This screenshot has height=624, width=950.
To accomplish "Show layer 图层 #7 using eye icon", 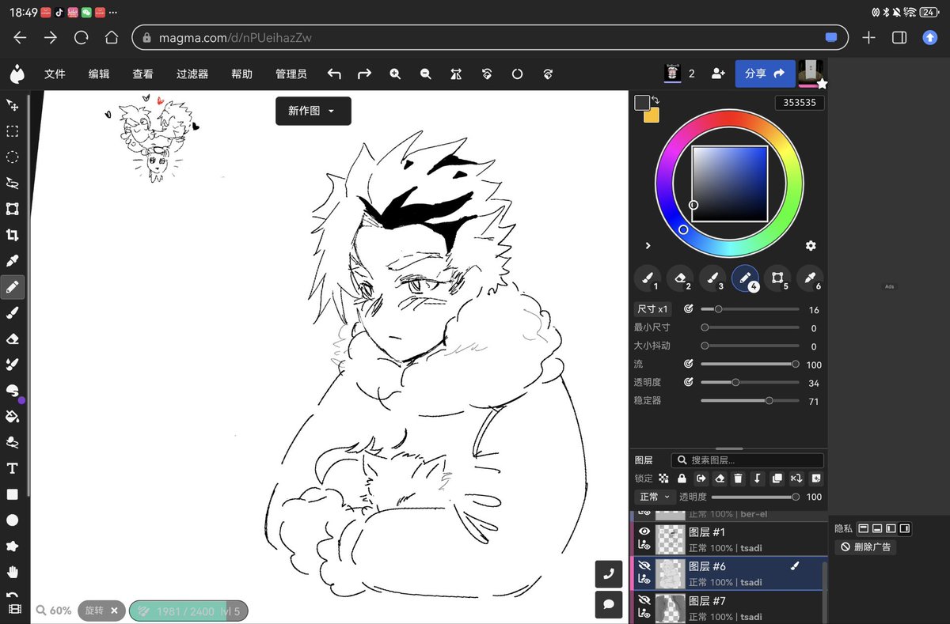I will (x=644, y=600).
